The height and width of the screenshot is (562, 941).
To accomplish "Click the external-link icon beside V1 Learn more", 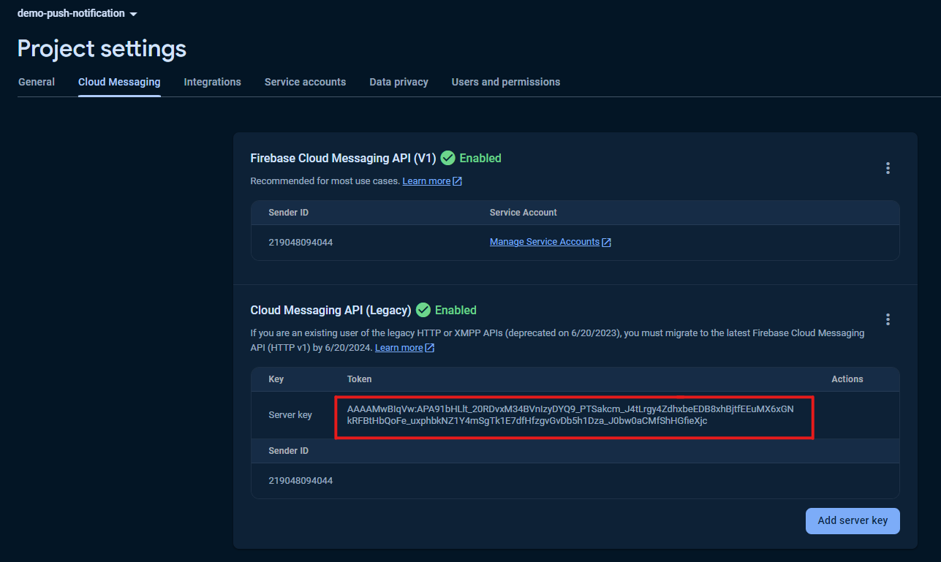I will (457, 181).
